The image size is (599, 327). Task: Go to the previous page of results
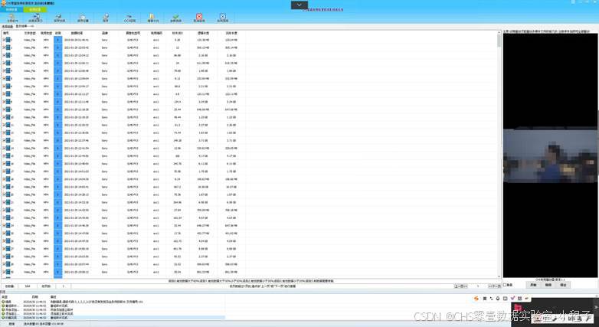pos(460,286)
